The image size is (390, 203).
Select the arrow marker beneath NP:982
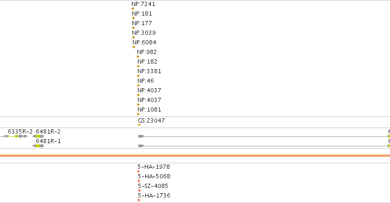[138, 57]
